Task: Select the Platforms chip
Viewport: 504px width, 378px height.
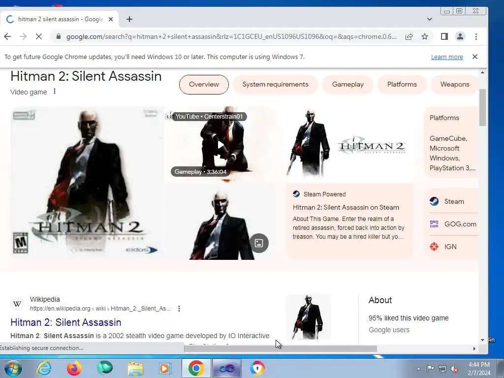Action: click(x=402, y=85)
